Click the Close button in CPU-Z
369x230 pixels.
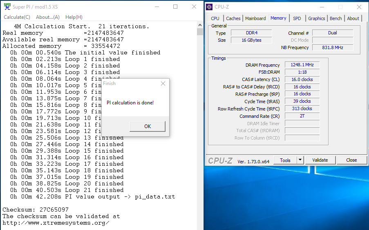point(351,160)
